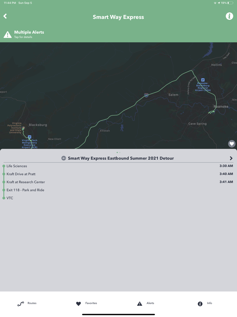Image resolution: width=237 pixels, height=317 pixels.
Task: Tap the Virginia Tech Montgomery Executive Airport icon
Action: coord(30,137)
